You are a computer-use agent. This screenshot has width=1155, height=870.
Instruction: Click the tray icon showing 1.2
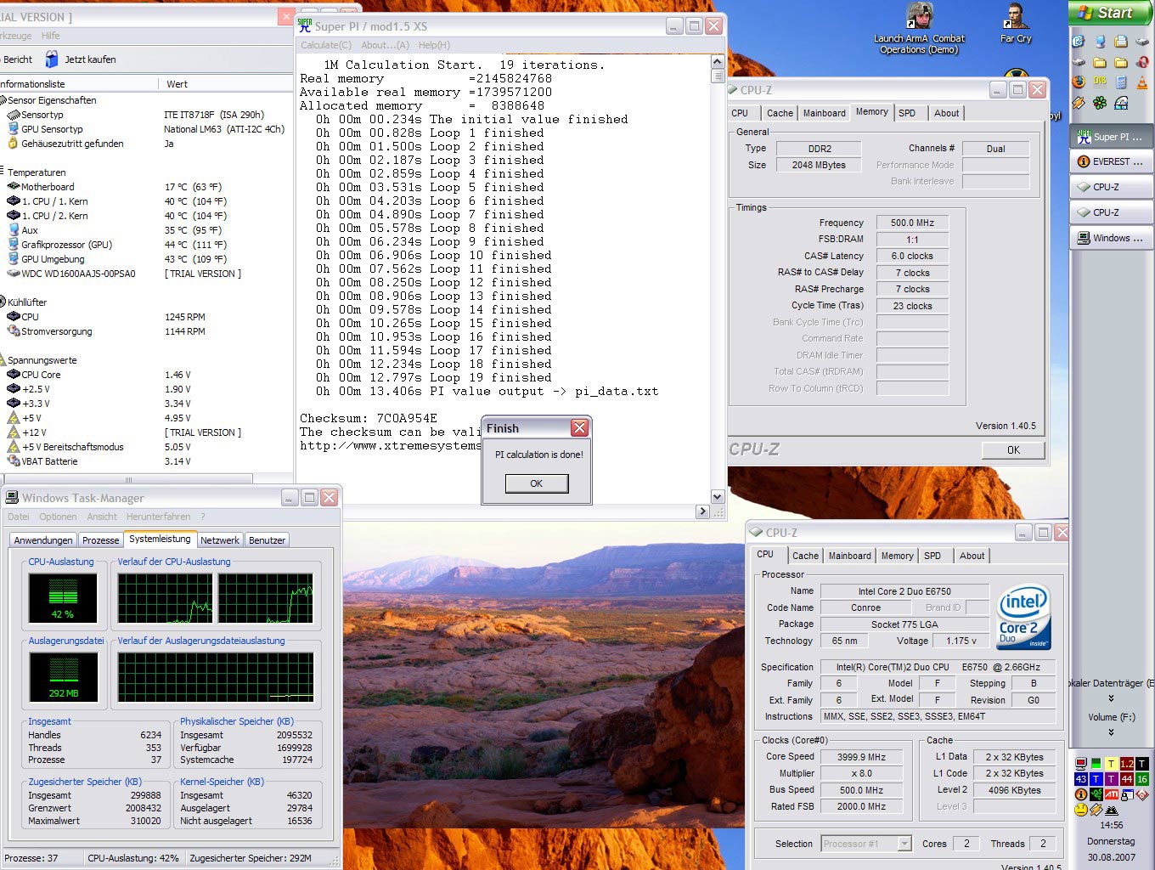[x=1127, y=764]
